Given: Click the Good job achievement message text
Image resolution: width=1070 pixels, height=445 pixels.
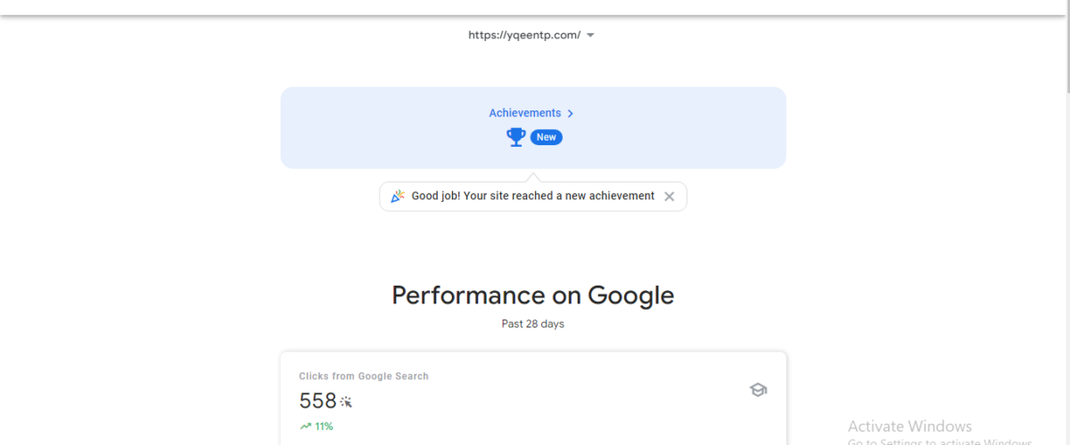Looking at the screenshot, I should pos(533,196).
